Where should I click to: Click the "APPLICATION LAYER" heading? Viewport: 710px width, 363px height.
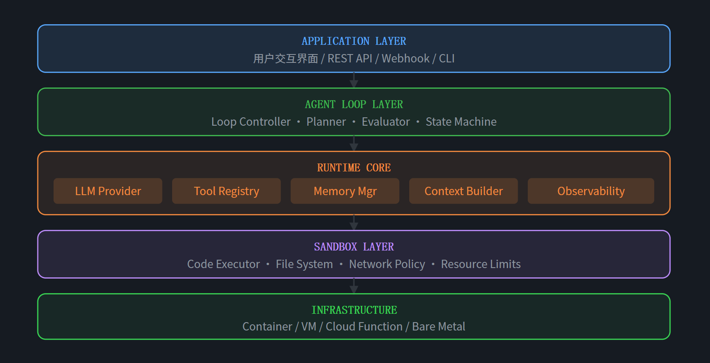[x=354, y=41]
